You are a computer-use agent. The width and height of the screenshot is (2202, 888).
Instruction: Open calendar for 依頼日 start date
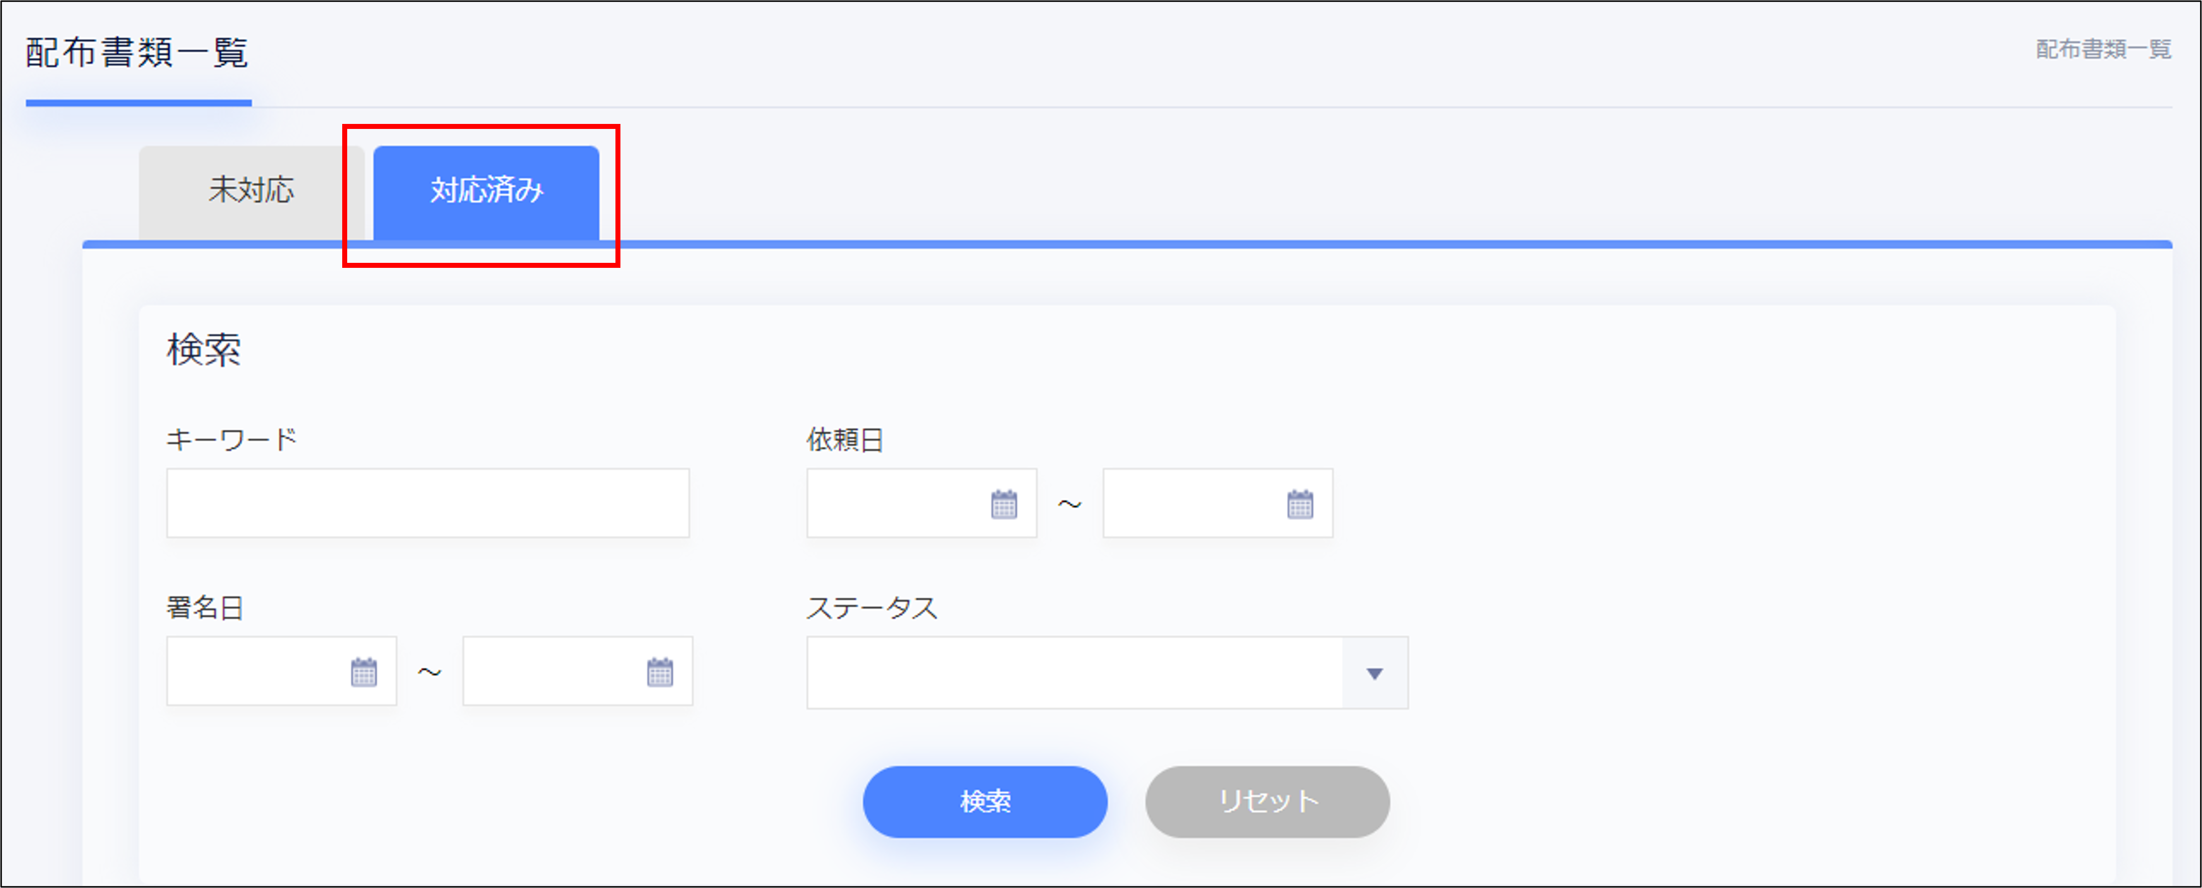[1004, 504]
